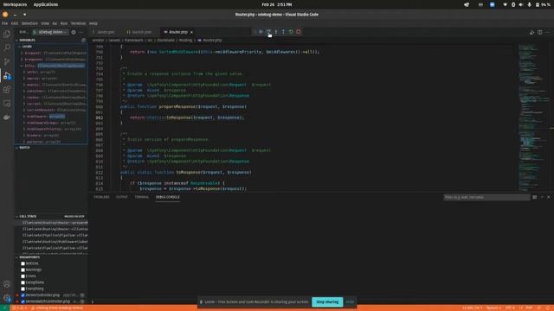Screen dimensions: 554x311
Task: Collapse the Locals scope
Action: coord(51,47)
